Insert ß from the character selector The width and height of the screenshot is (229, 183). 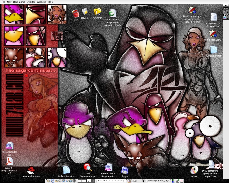pyautogui.click(x=115, y=181)
